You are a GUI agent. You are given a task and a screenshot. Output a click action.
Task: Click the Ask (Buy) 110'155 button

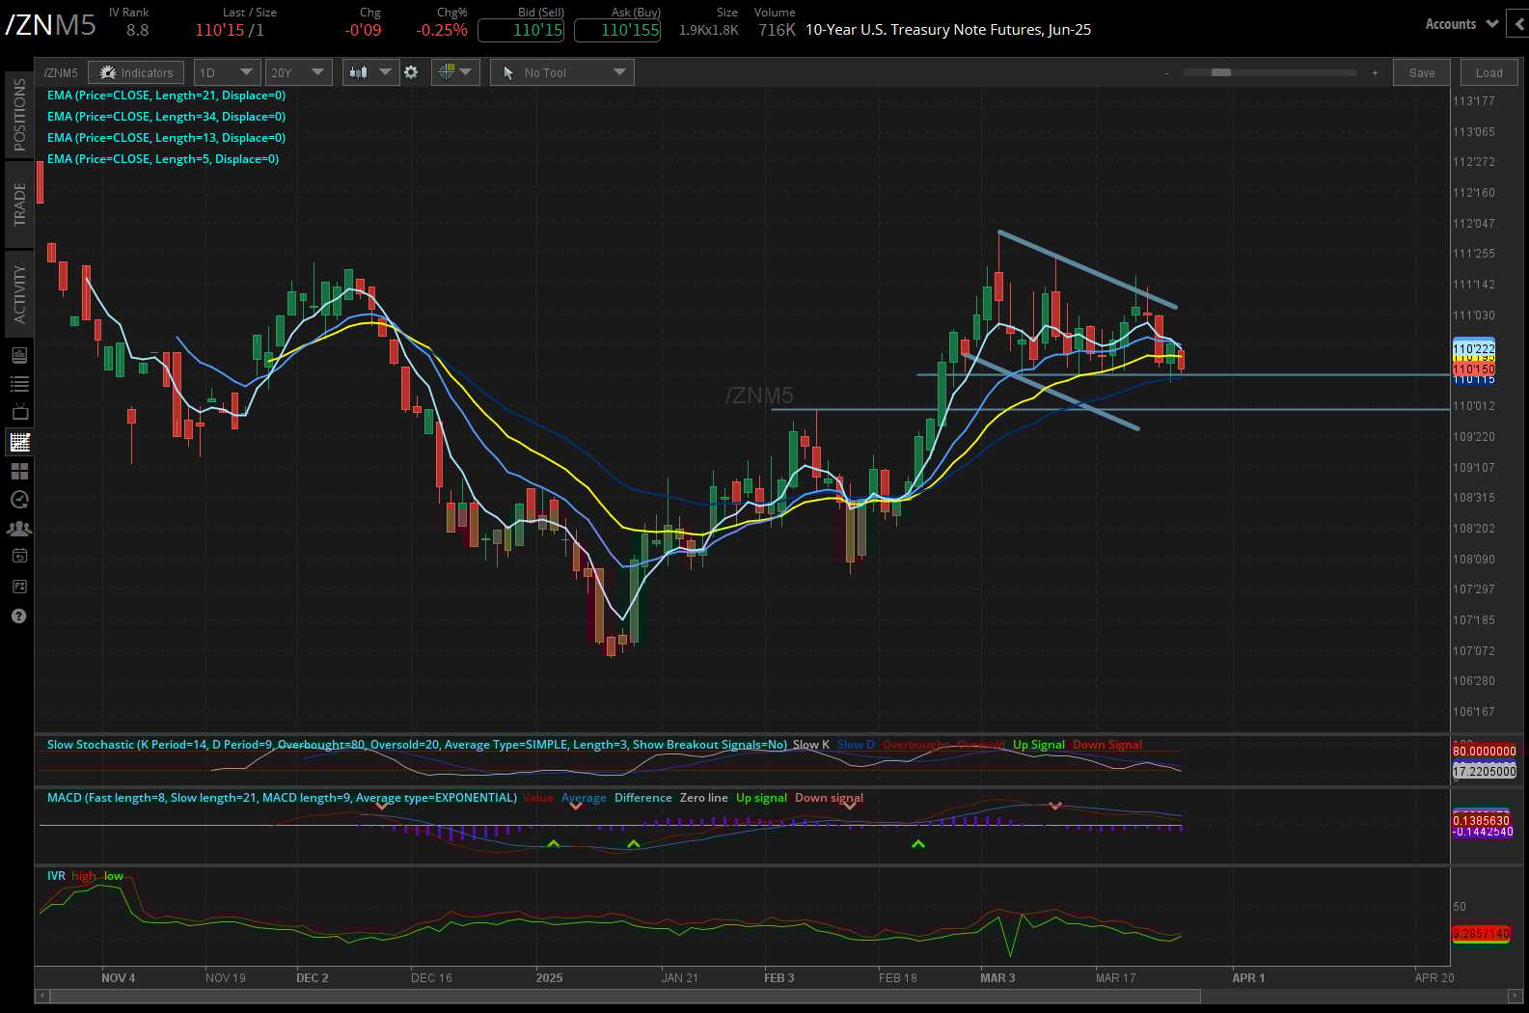click(617, 30)
